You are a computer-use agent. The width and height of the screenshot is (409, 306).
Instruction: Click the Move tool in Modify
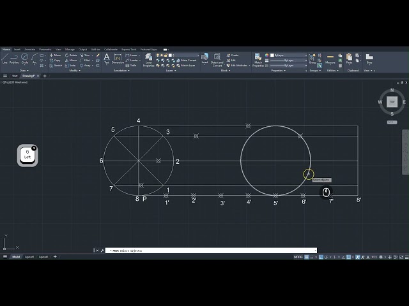tap(56, 55)
